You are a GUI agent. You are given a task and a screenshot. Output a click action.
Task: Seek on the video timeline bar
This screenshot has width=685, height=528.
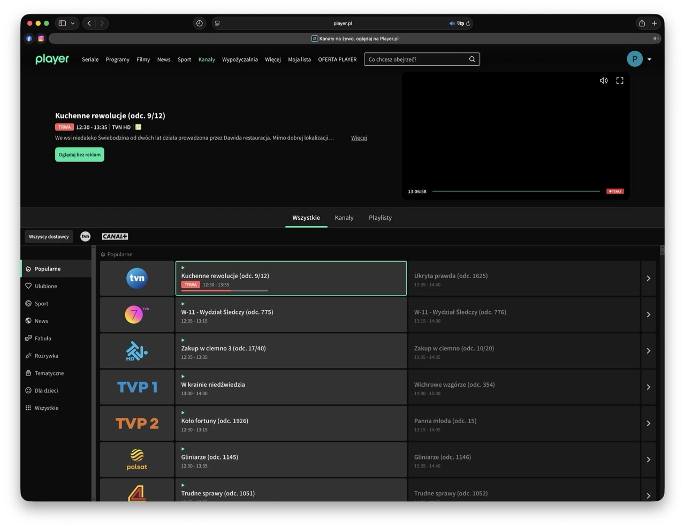coord(515,191)
